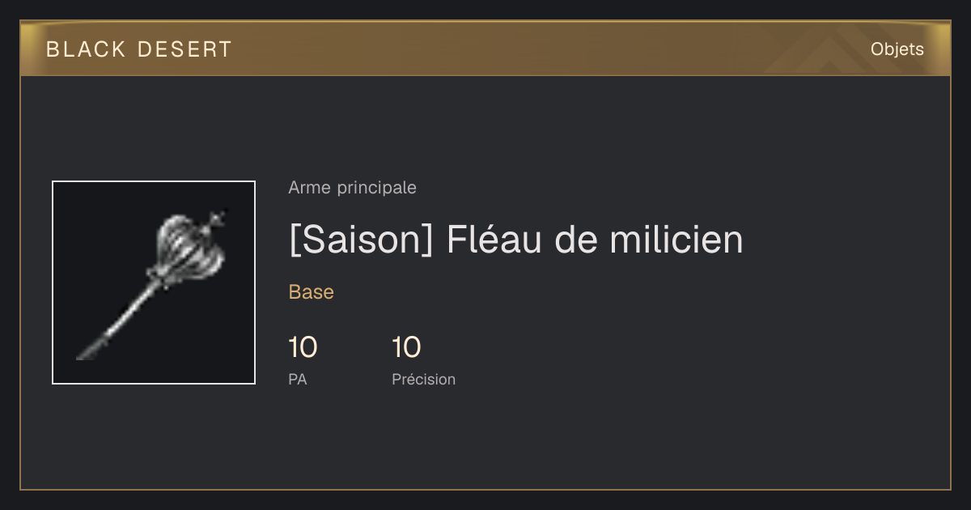Open the Objets section link
The width and height of the screenshot is (971, 510).
pos(897,49)
